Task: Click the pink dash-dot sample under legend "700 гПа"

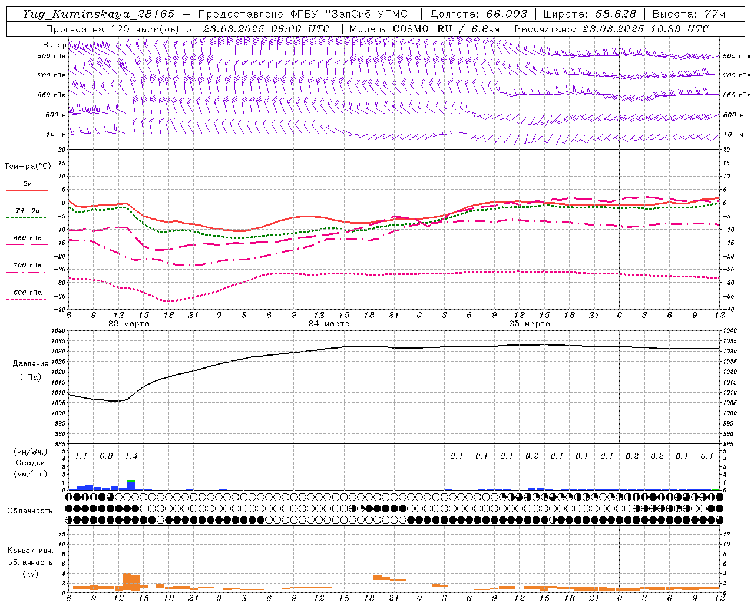Action: (x=27, y=272)
